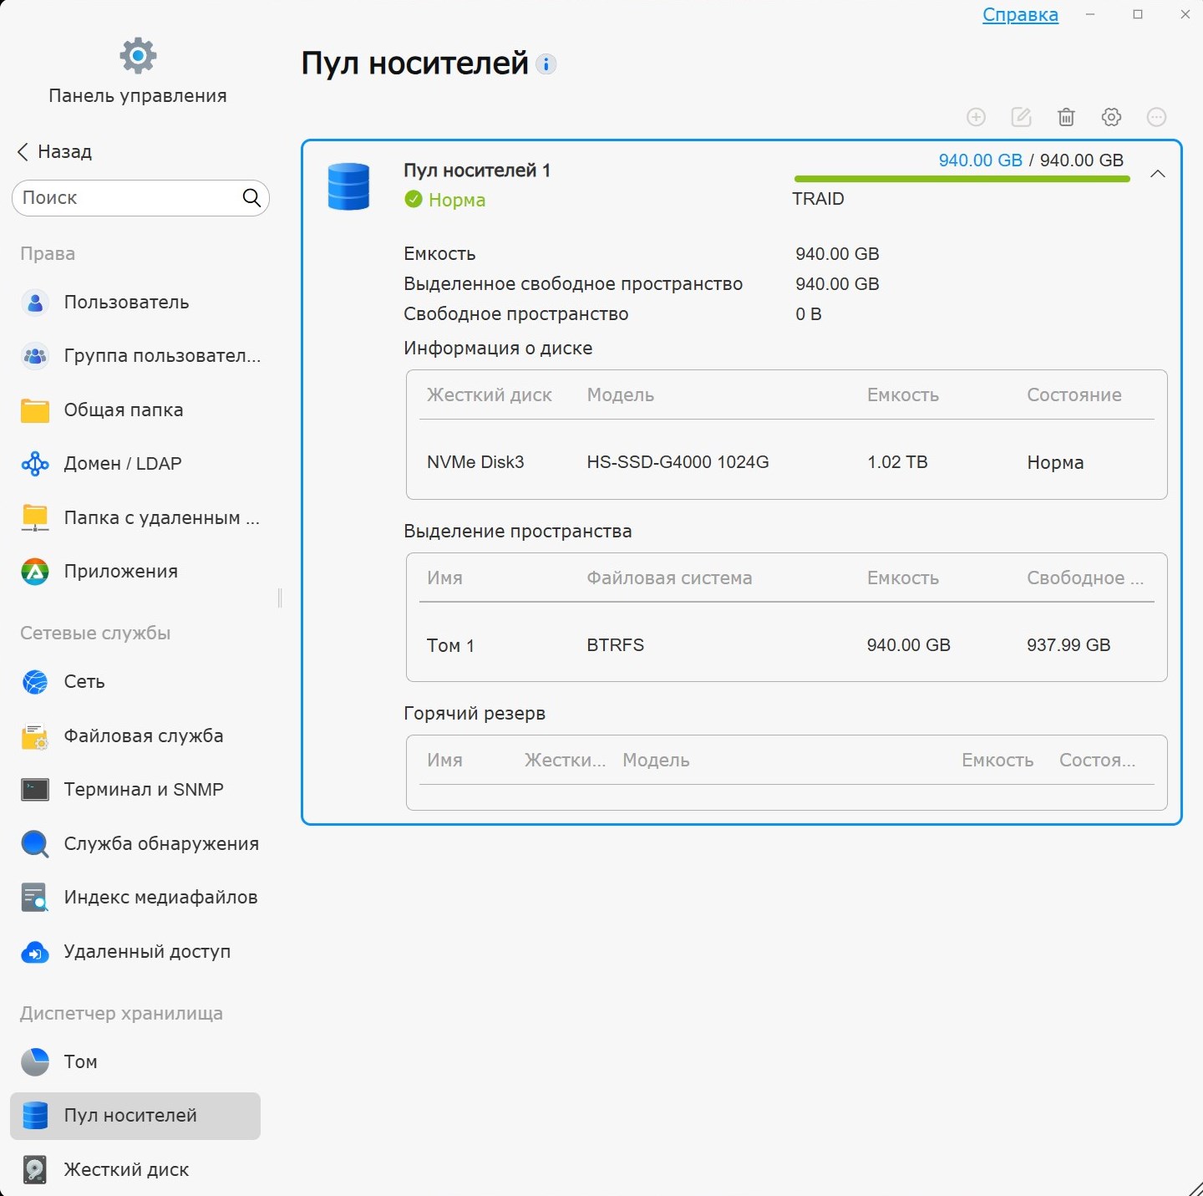Click the BTRFS file system cell
1203x1196 pixels.
(x=616, y=645)
